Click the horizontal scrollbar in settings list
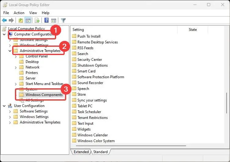Viewport: 230px width, 162px height. (131, 146)
